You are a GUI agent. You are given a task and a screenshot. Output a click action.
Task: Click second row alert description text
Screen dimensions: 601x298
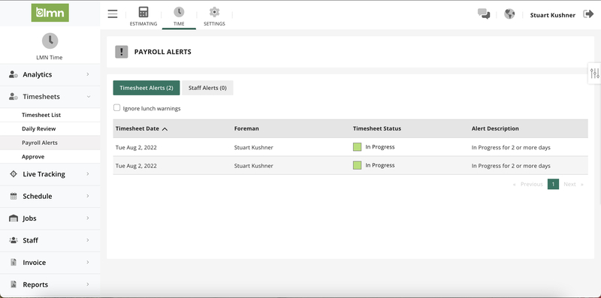click(511, 166)
